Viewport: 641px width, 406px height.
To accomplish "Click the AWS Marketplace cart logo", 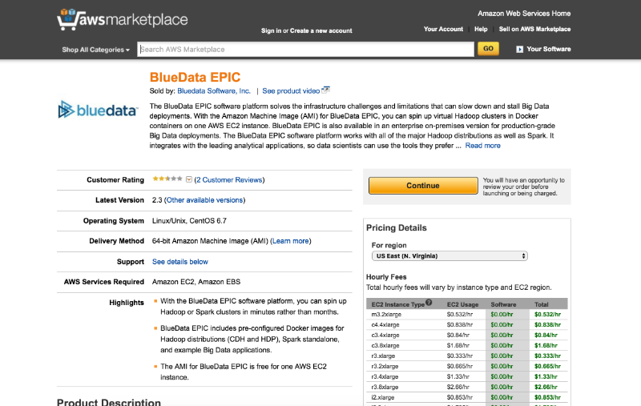I will pyautogui.click(x=123, y=19).
